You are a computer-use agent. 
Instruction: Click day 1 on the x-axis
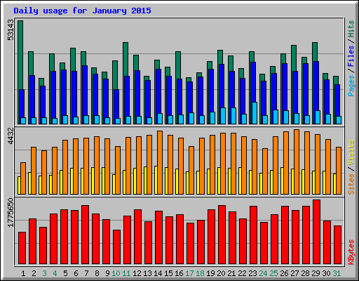pyautogui.click(x=23, y=273)
